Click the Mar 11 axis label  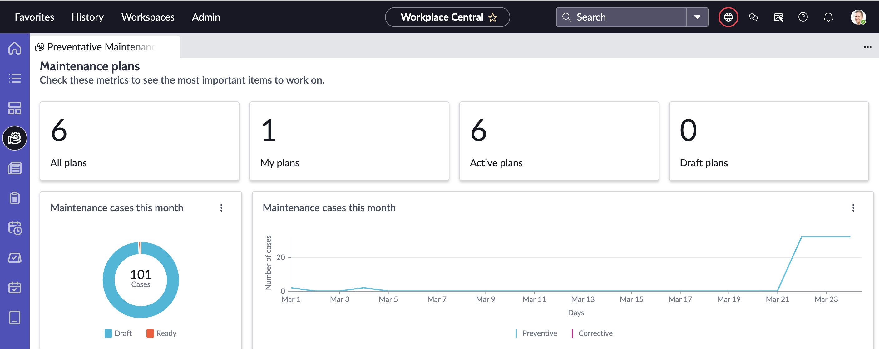pyautogui.click(x=534, y=299)
